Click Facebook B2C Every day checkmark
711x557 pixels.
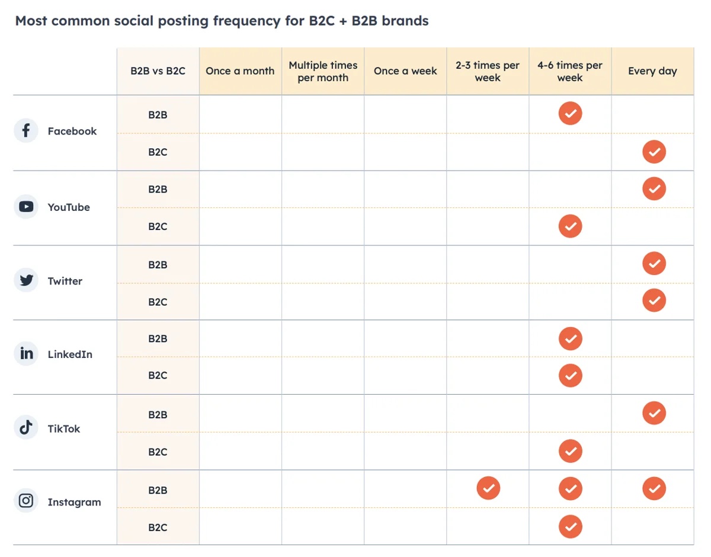(654, 152)
